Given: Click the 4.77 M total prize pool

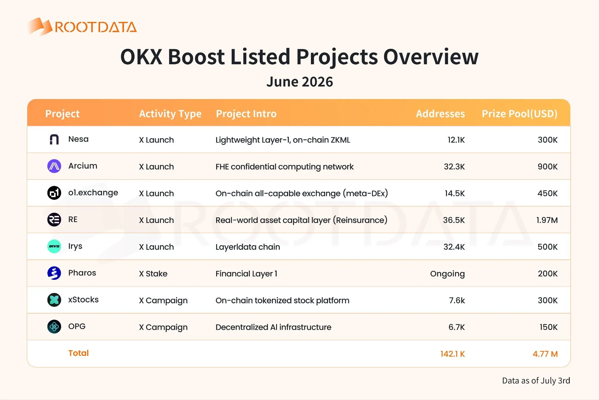Looking at the screenshot, I should 545,354.
